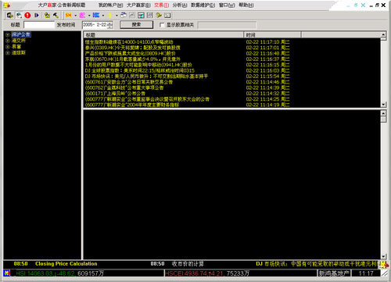The height and width of the screenshot is (282, 391).
Task: Click the 时间 column header
Action: click(x=272, y=34)
